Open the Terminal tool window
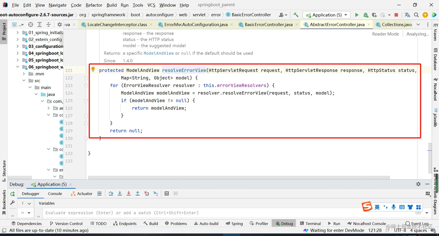This screenshot has height=236, width=439. (310, 224)
